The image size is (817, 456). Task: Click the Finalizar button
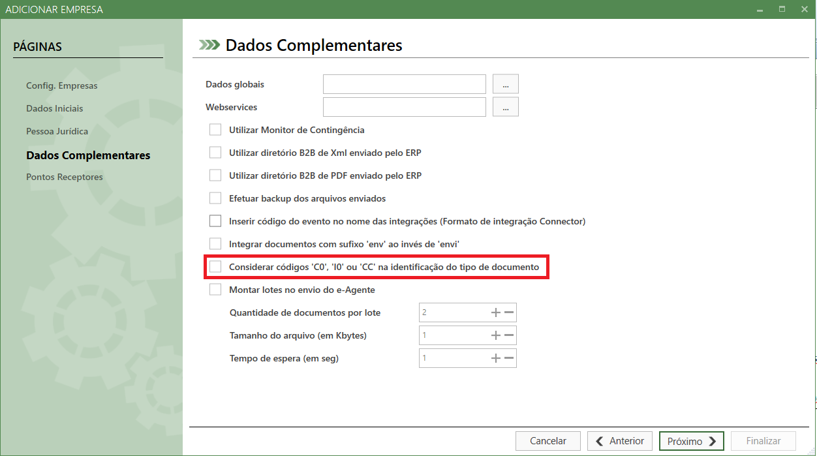[763, 441]
